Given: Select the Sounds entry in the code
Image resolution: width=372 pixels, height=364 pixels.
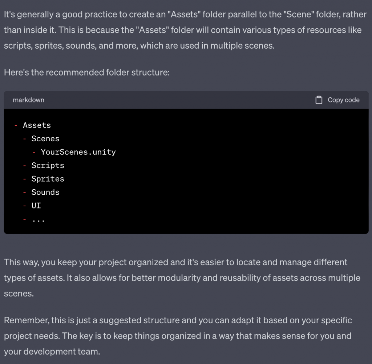Looking at the screenshot, I should click(45, 193).
